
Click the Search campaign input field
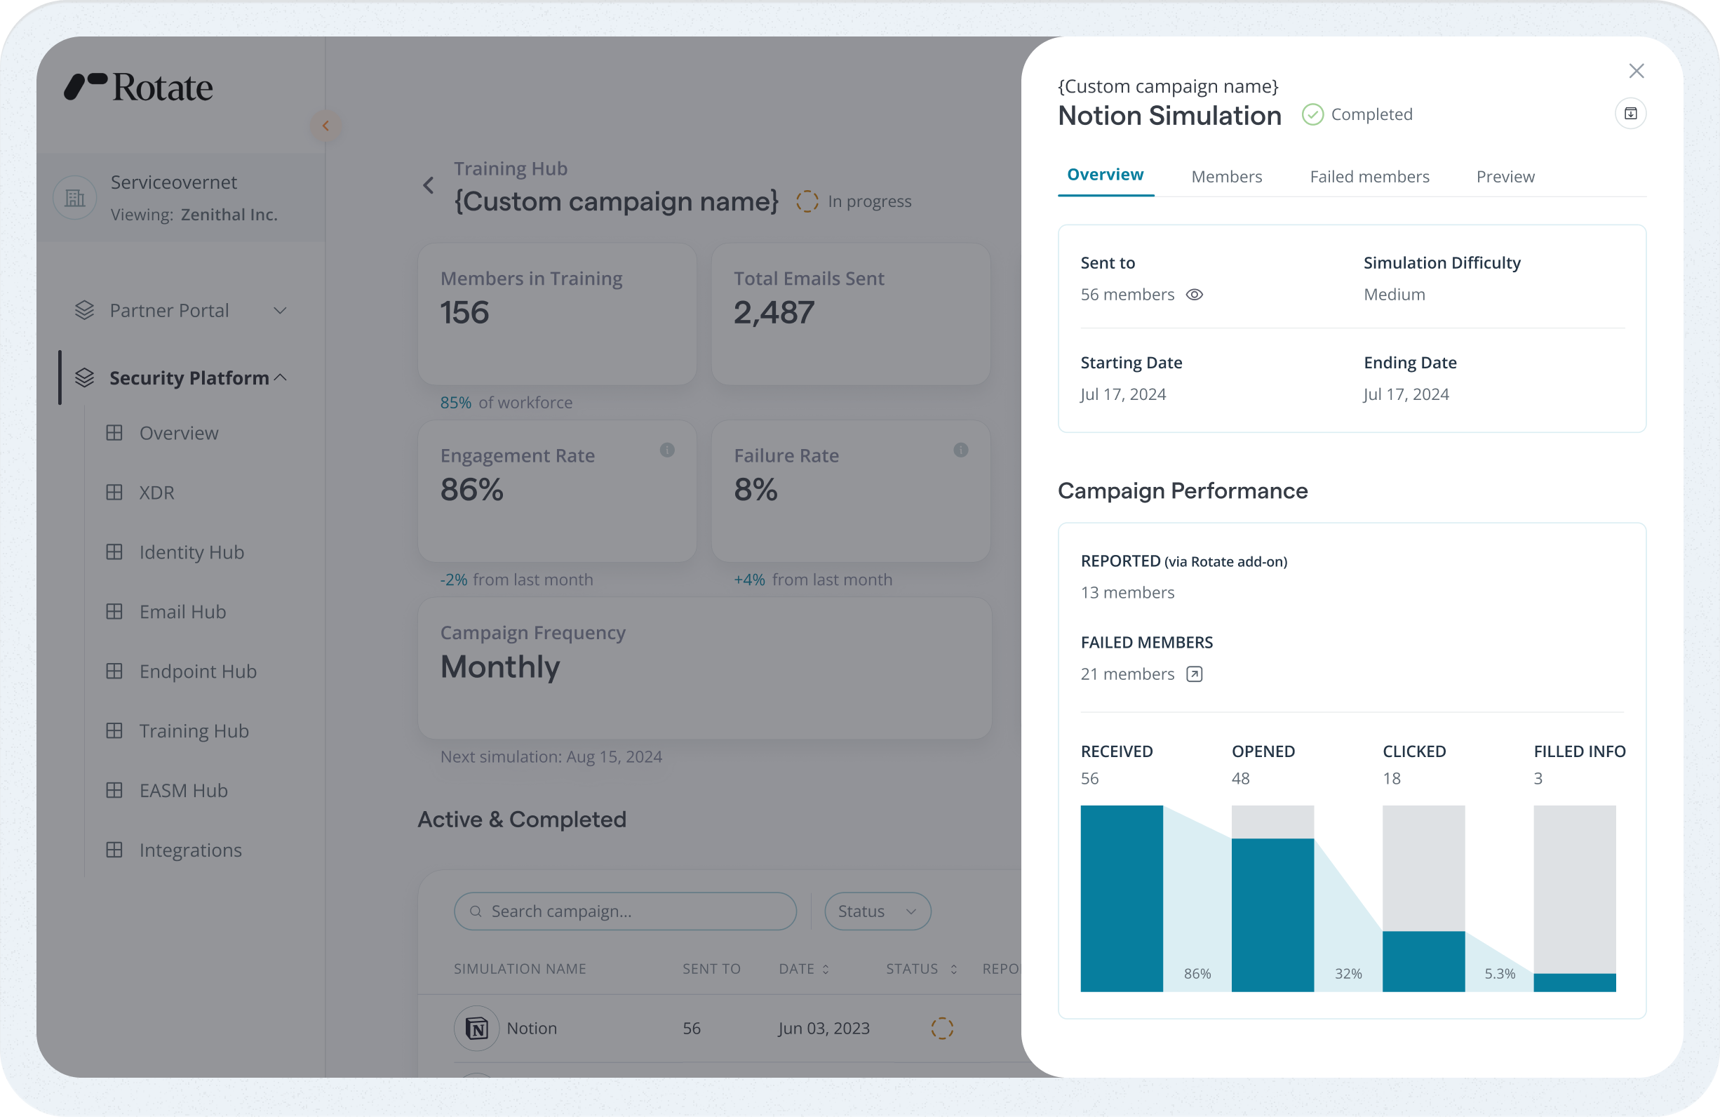click(x=626, y=911)
